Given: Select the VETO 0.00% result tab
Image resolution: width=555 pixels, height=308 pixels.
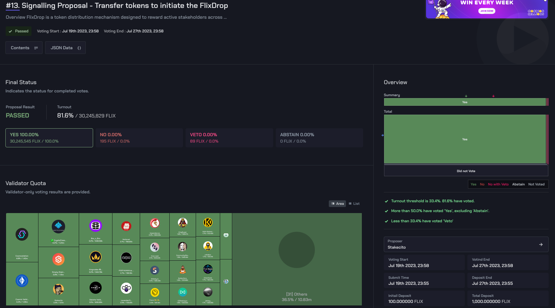Looking at the screenshot, I should pyautogui.click(x=229, y=138).
